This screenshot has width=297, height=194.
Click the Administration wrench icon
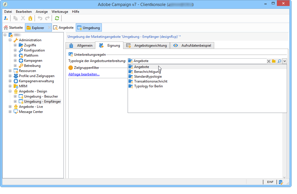(16, 40)
